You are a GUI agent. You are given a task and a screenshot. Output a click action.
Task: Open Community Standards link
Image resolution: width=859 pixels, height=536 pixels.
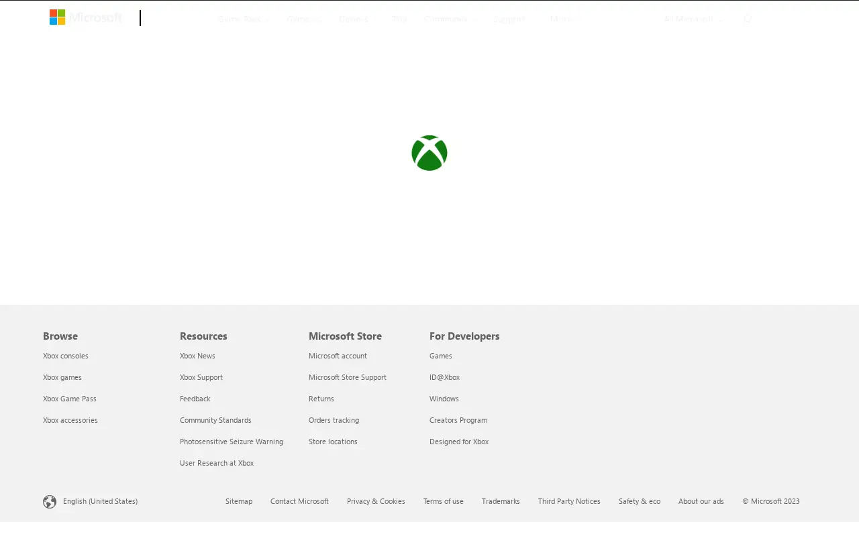point(215,420)
